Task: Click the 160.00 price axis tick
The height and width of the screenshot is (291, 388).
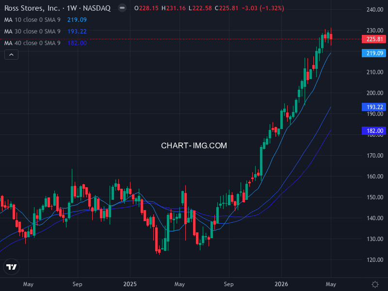Action: tap(375, 177)
